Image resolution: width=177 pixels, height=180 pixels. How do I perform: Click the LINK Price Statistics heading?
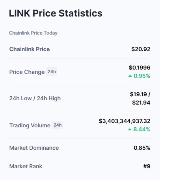pyautogui.click(x=56, y=13)
